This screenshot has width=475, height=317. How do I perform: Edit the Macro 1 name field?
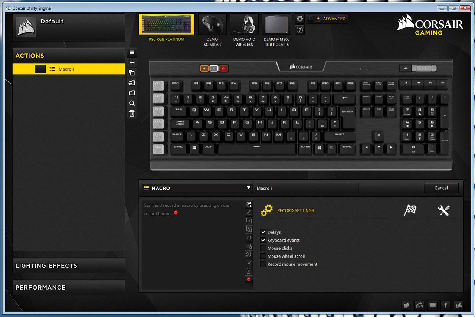(307, 188)
